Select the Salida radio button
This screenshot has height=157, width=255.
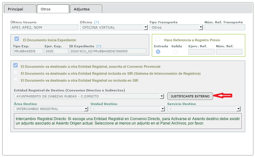175,52
